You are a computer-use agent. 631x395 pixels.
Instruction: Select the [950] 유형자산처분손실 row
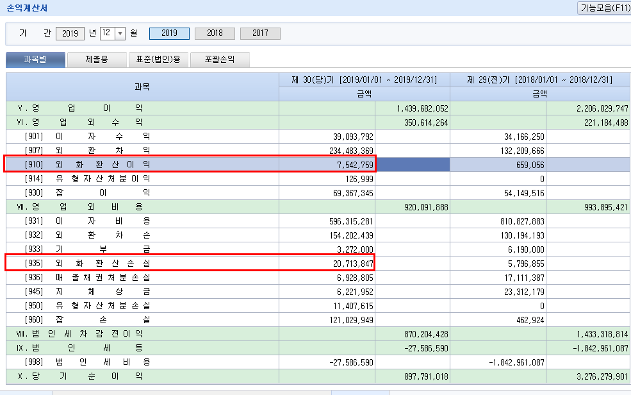coord(318,306)
